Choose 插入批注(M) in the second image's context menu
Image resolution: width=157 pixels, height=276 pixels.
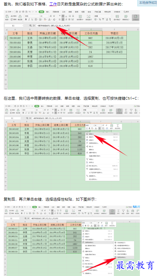[102, 166]
